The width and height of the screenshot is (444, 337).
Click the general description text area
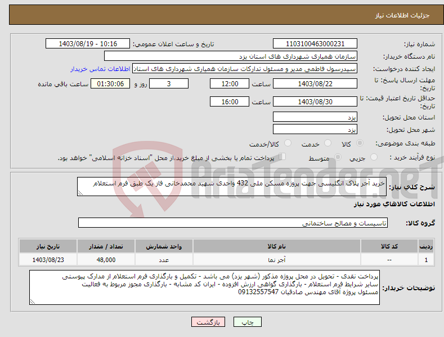[x=232, y=187]
